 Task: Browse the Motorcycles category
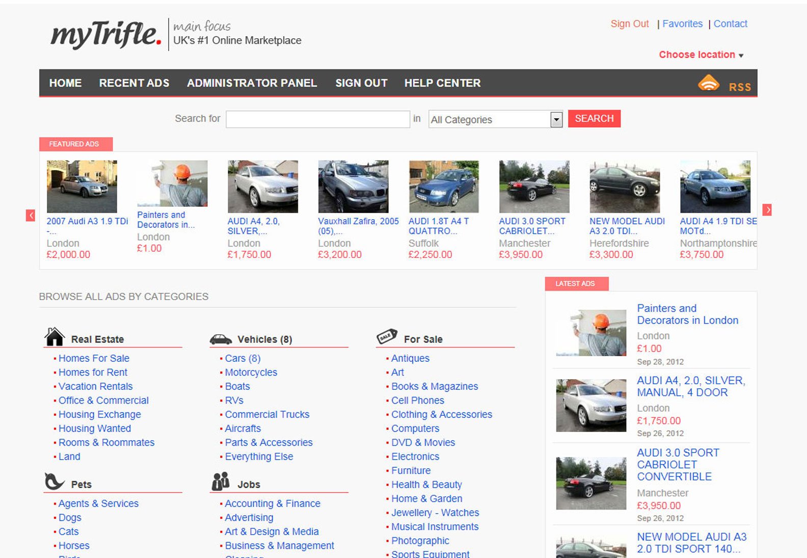(x=251, y=373)
